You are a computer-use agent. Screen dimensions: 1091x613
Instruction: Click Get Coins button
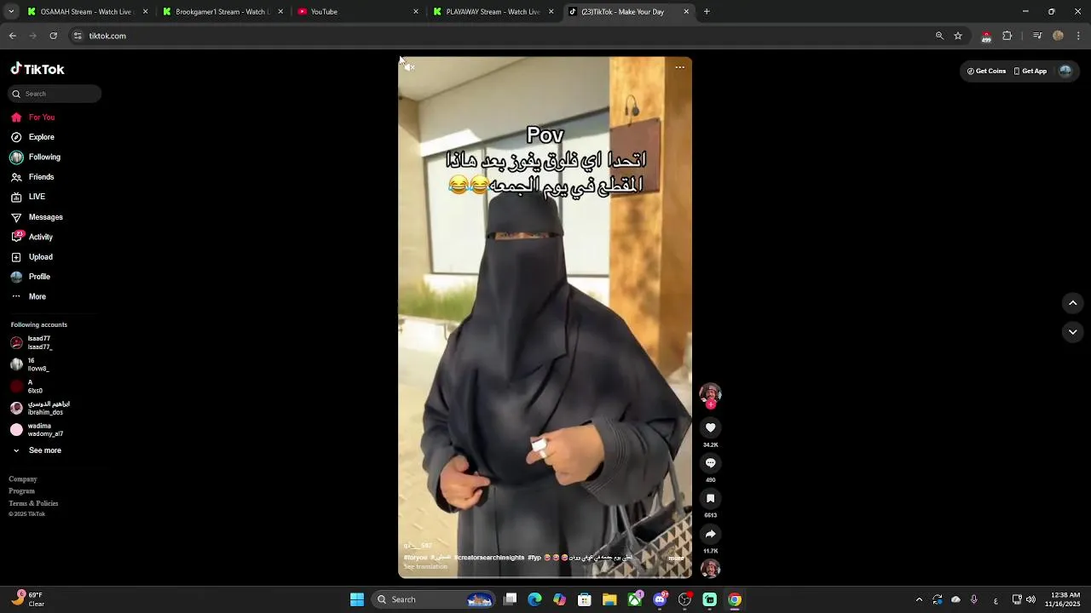click(986, 72)
